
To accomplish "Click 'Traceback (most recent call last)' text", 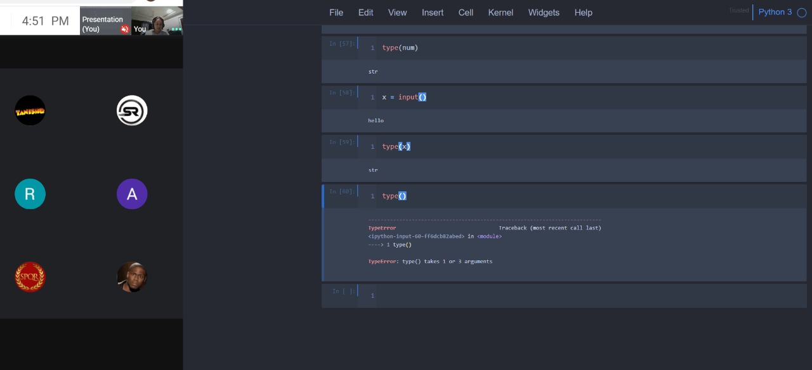I will click(550, 227).
